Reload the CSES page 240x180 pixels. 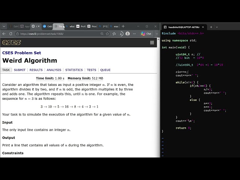10,34
